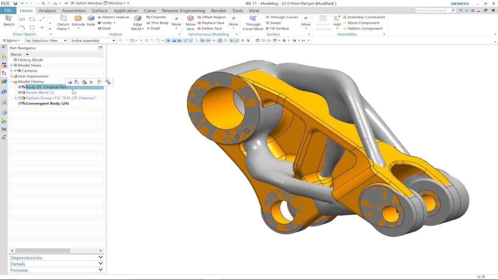Click the Pattern Feature button

[113, 17]
